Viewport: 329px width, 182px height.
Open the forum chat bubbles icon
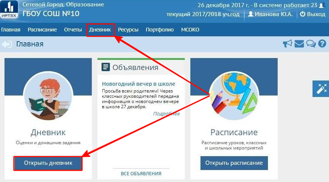point(311,43)
